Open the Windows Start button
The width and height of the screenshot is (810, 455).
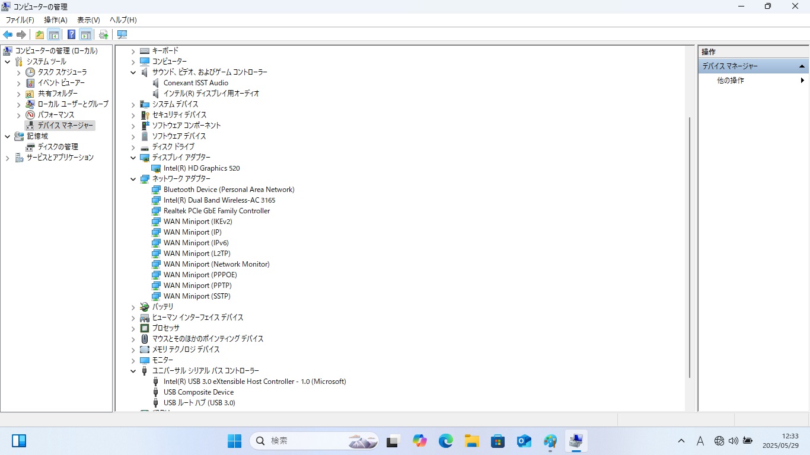(235, 441)
